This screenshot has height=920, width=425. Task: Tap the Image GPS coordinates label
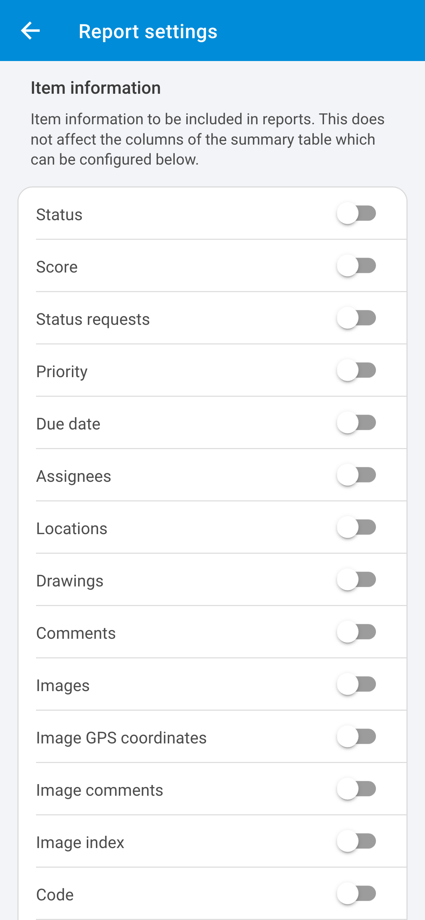click(121, 738)
